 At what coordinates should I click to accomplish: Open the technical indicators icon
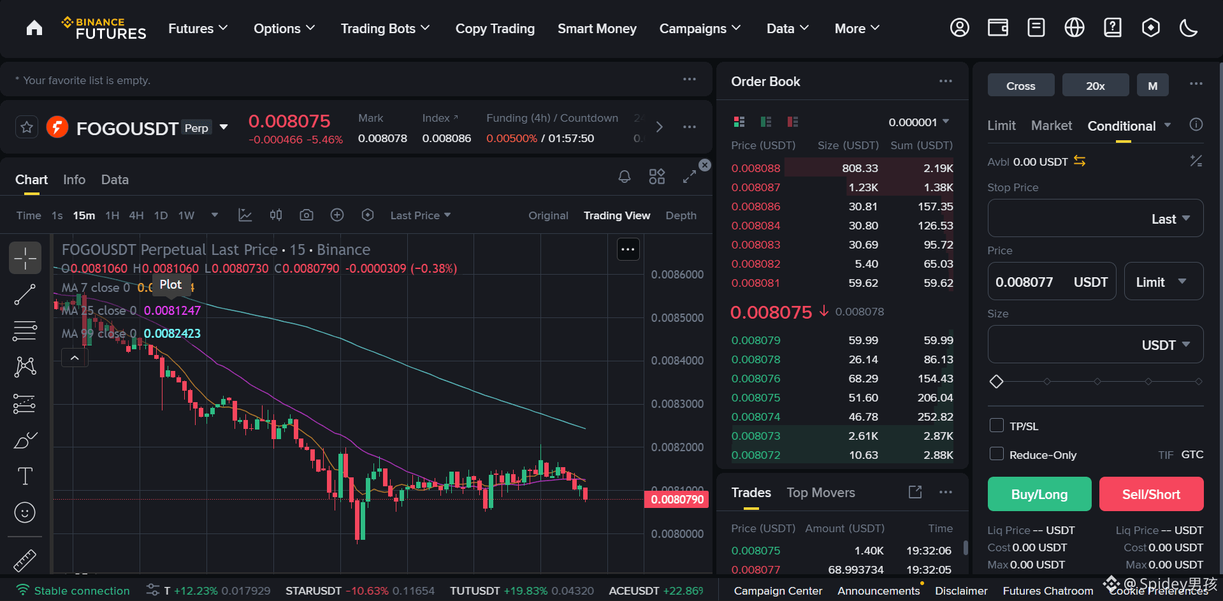coord(245,215)
